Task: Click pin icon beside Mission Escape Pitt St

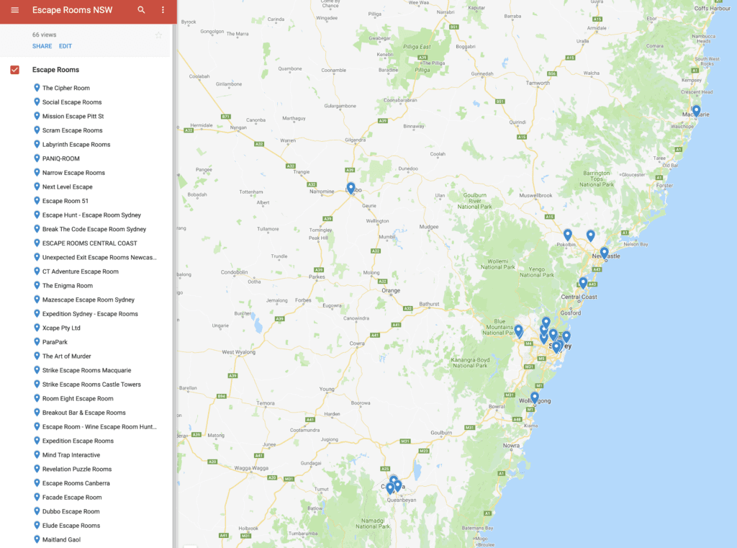Action: point(37,116)
